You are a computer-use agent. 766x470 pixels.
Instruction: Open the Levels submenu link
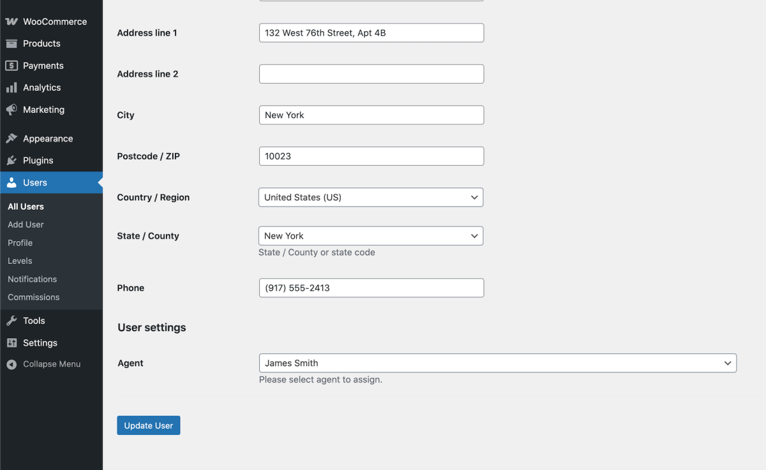pos(20,261)
